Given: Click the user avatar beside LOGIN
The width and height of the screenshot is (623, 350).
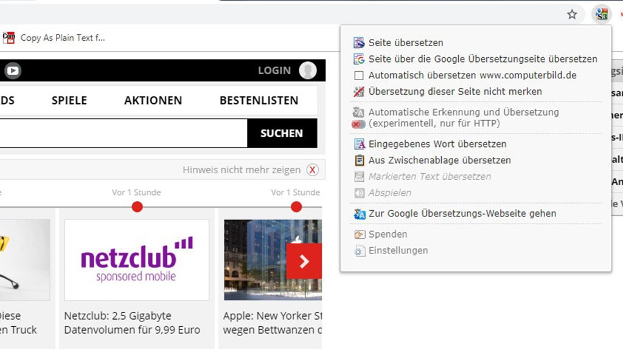Looking at the screenshot, I should click(308, 70).
